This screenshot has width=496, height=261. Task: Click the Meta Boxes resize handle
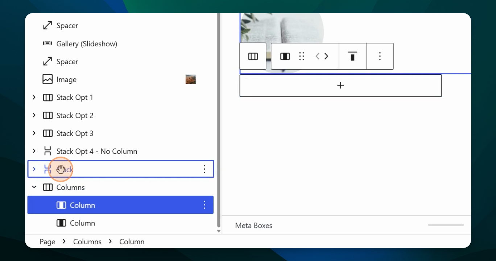pyautogui.click(x=446, y=225)
